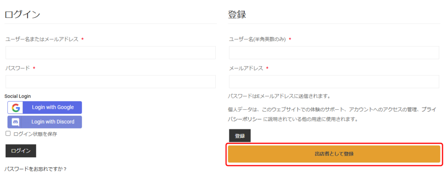Focus the login ユーザー名またはメールアドレス input field
The height and width of the screenshot is (186, 447).
click(110, 53)
